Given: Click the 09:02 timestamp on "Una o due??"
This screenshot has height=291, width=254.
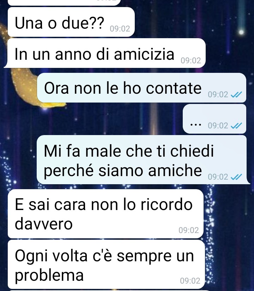Looking at the screenshot, I should coord(120,29).
